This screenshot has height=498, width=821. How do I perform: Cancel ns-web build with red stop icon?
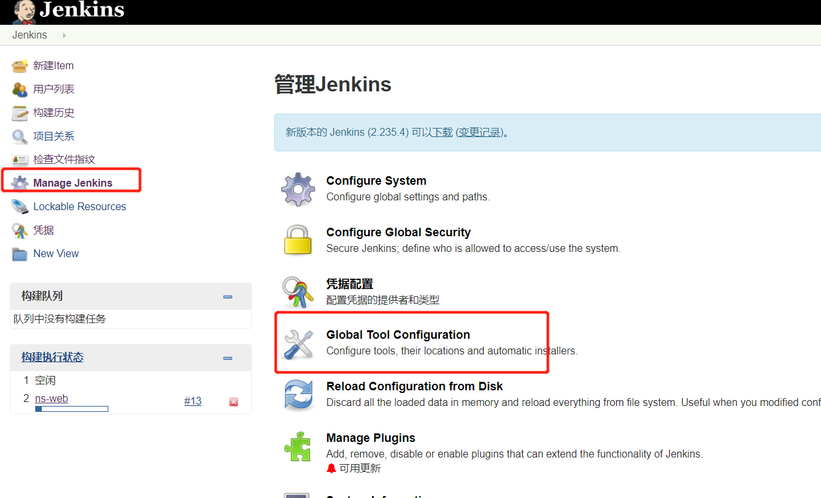[x=234, y=402]
